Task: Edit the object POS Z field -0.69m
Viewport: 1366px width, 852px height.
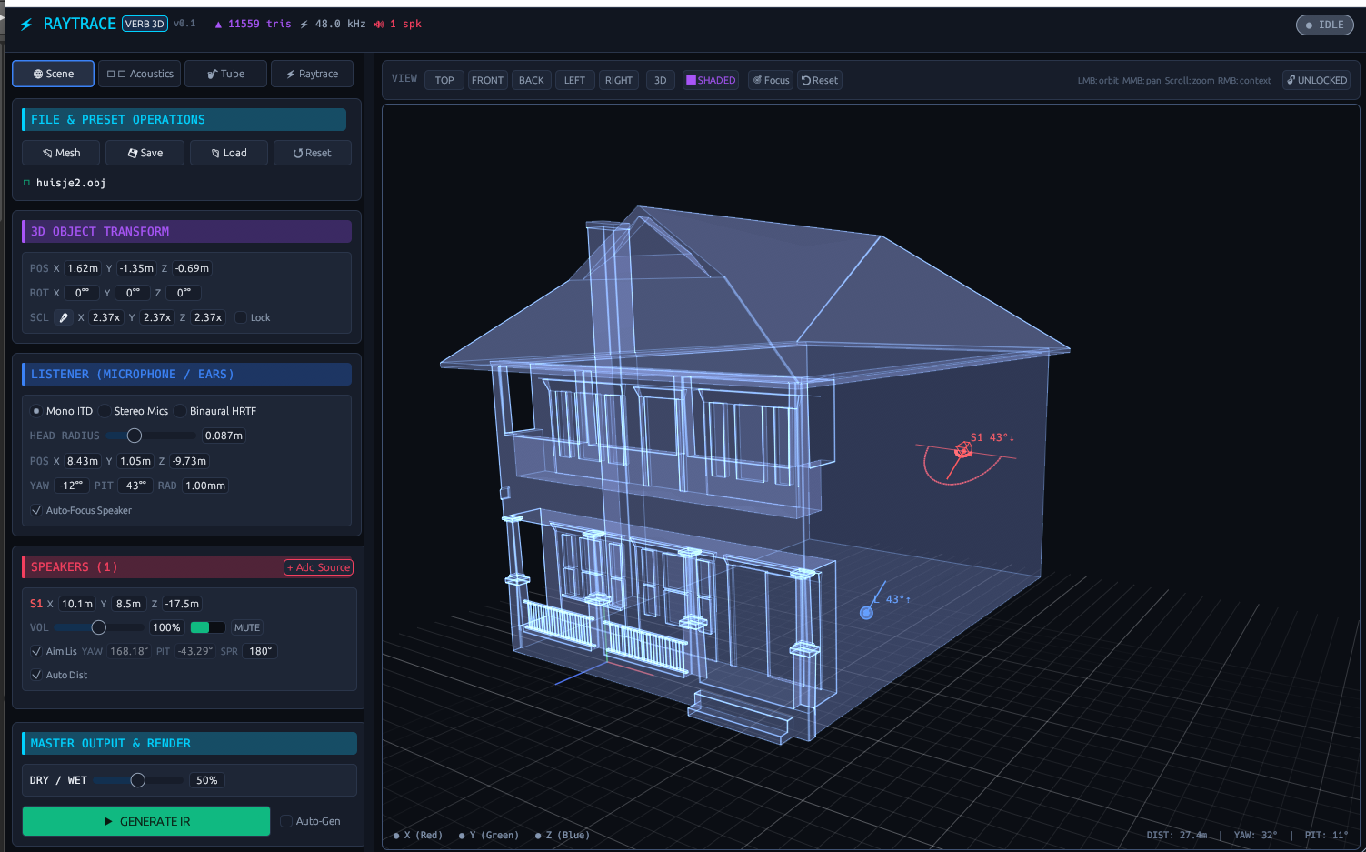Action: [x=192, y=268]
